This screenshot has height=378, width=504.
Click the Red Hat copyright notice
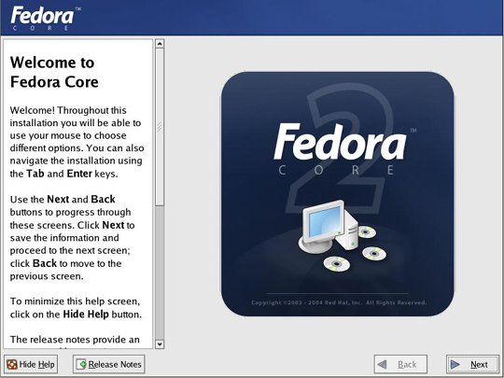tap(339, 302)
